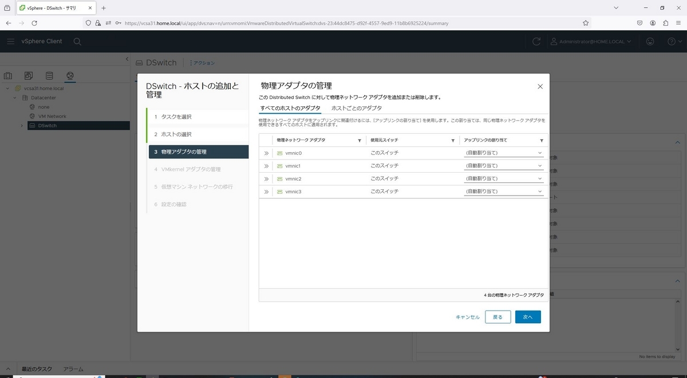
Task: Bookmark this page with star icon
Action: (x=586, y=23)
